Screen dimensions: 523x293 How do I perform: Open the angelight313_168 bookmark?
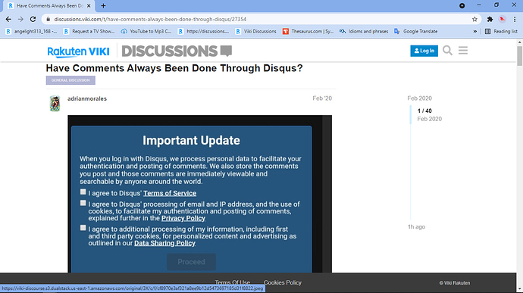[x=31, y=31]
